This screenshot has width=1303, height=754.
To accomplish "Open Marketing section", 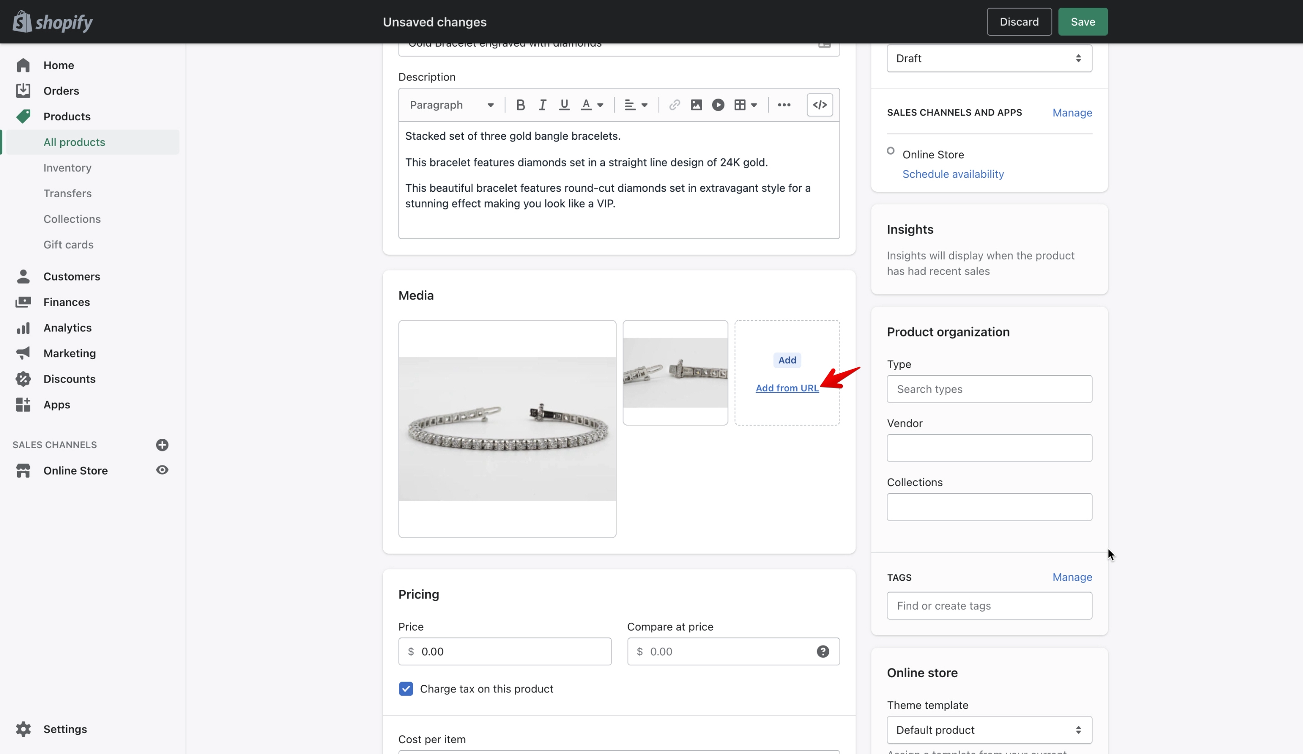I will pyautogui.click(x=69, y=354).
